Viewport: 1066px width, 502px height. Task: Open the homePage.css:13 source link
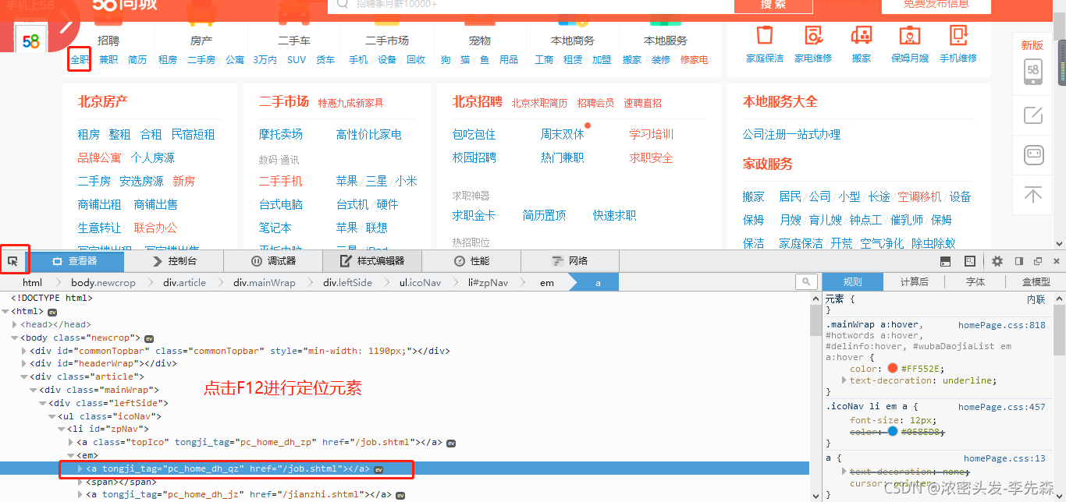click(x=1004, y=459)
